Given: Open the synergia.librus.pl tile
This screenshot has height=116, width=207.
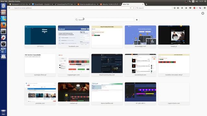Looking at the screenshot, I should pos(40,65).
